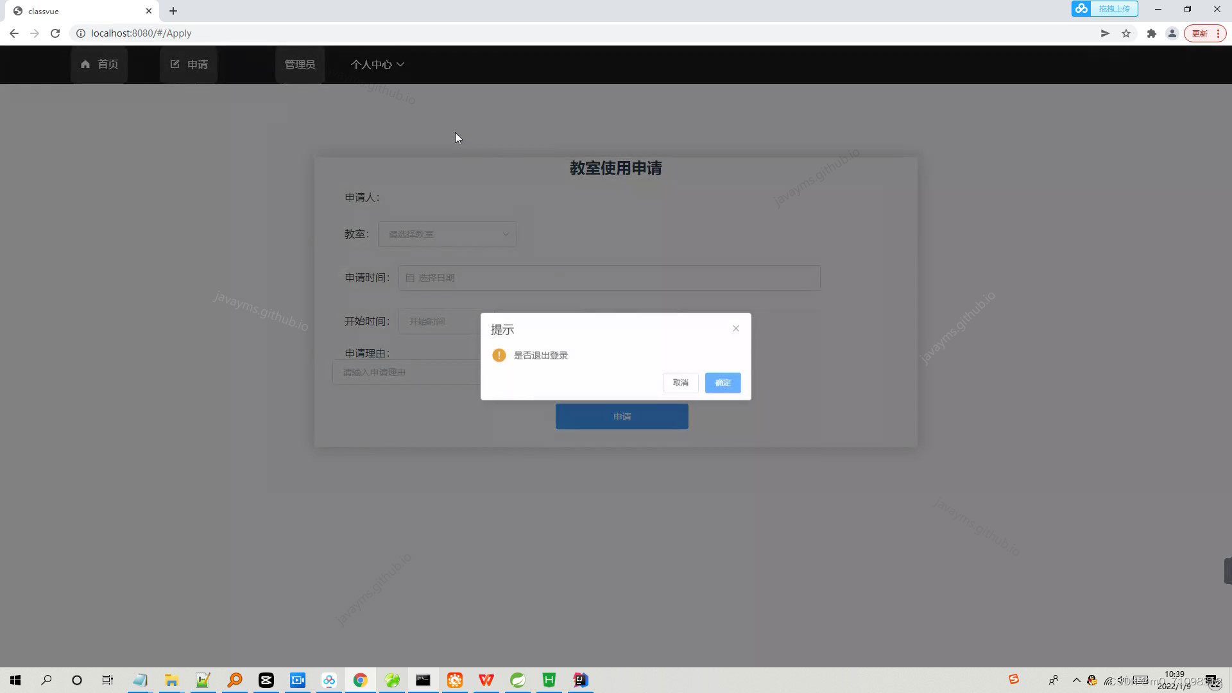Open File Explorer from the taskbar
The height and width of the screenshot is (693, 1232).
(x=171, y=680)
